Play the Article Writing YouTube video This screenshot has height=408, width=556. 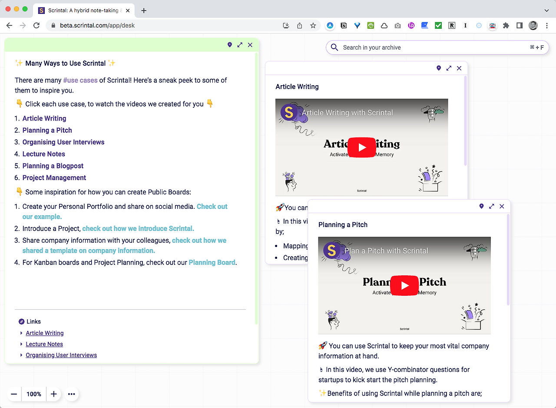click(x=362, y=147)
